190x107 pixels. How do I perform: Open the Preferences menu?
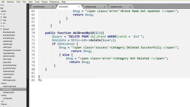[x=54, y=2]
